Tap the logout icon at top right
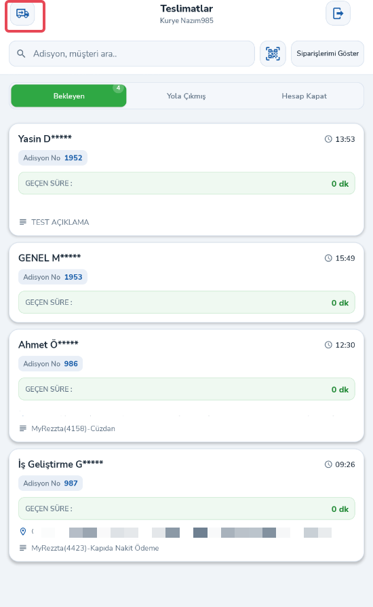The width and height of the screenshot is (373, 607). click(338, 14)
